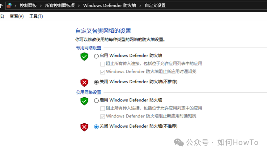Select 启用 firewall radio for private network

point(96,56)
